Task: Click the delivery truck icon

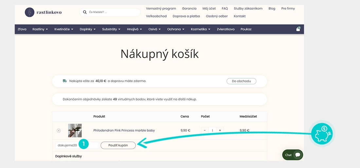Action: coord(65,81)
